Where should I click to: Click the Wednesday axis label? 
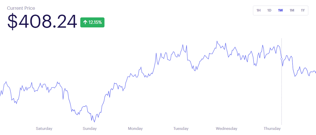click(x=226, y=129)
